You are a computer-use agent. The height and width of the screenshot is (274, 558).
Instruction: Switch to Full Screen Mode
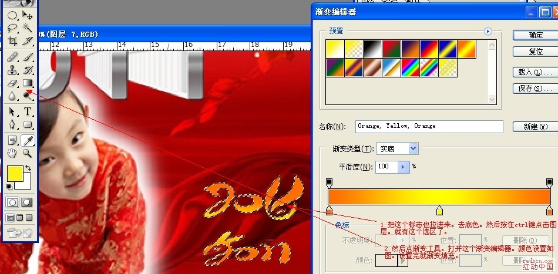[x=29, y=218]
